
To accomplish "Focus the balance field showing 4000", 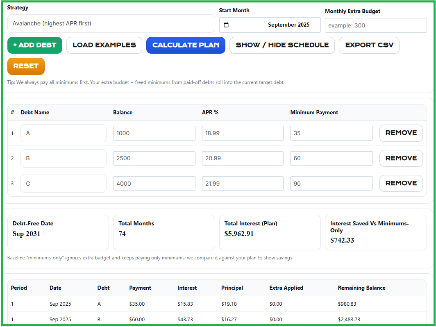I will [x=154, y=184].
